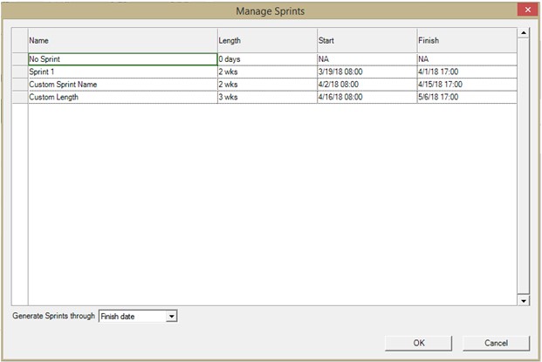Click the Length column header
Viewport: 542px width, 362px height.
tap(268, 40)
